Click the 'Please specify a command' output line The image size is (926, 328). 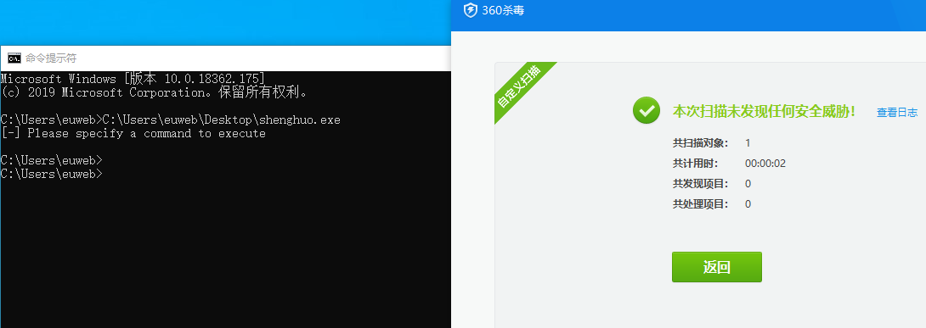click(133, 134)
